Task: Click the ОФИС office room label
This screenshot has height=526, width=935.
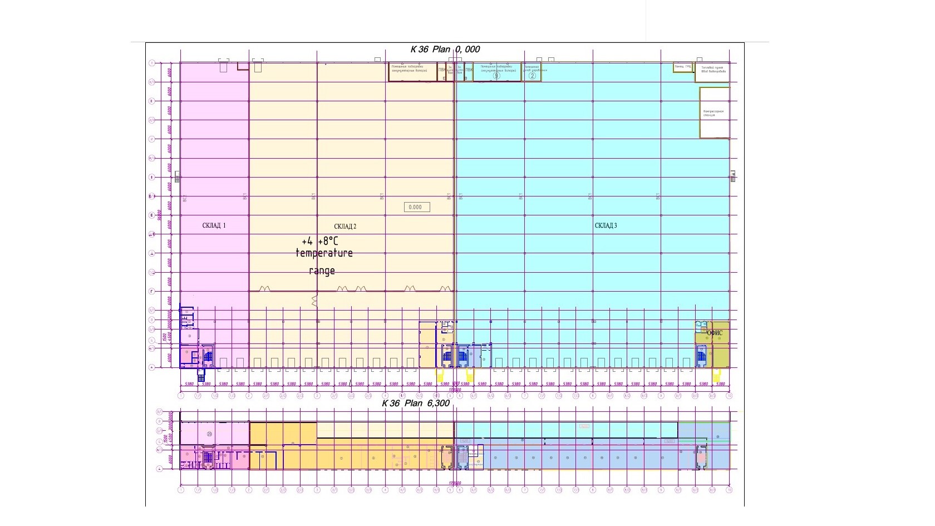Action: (x=715, y=333)
